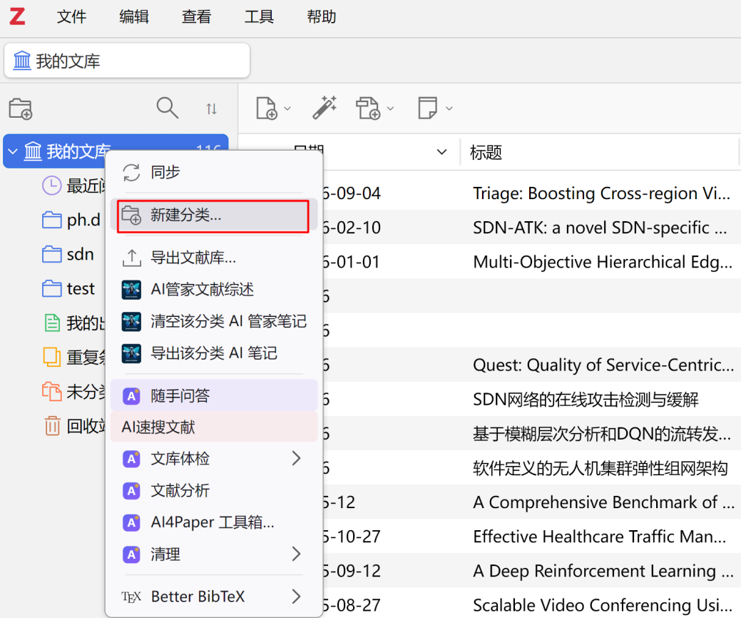Click the TeX icon beside Better BibTeX
This screenshot has height=618, width=741.
tap(131, 597)
